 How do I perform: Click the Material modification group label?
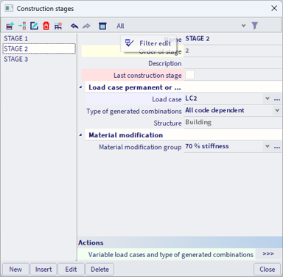point(140,147)
